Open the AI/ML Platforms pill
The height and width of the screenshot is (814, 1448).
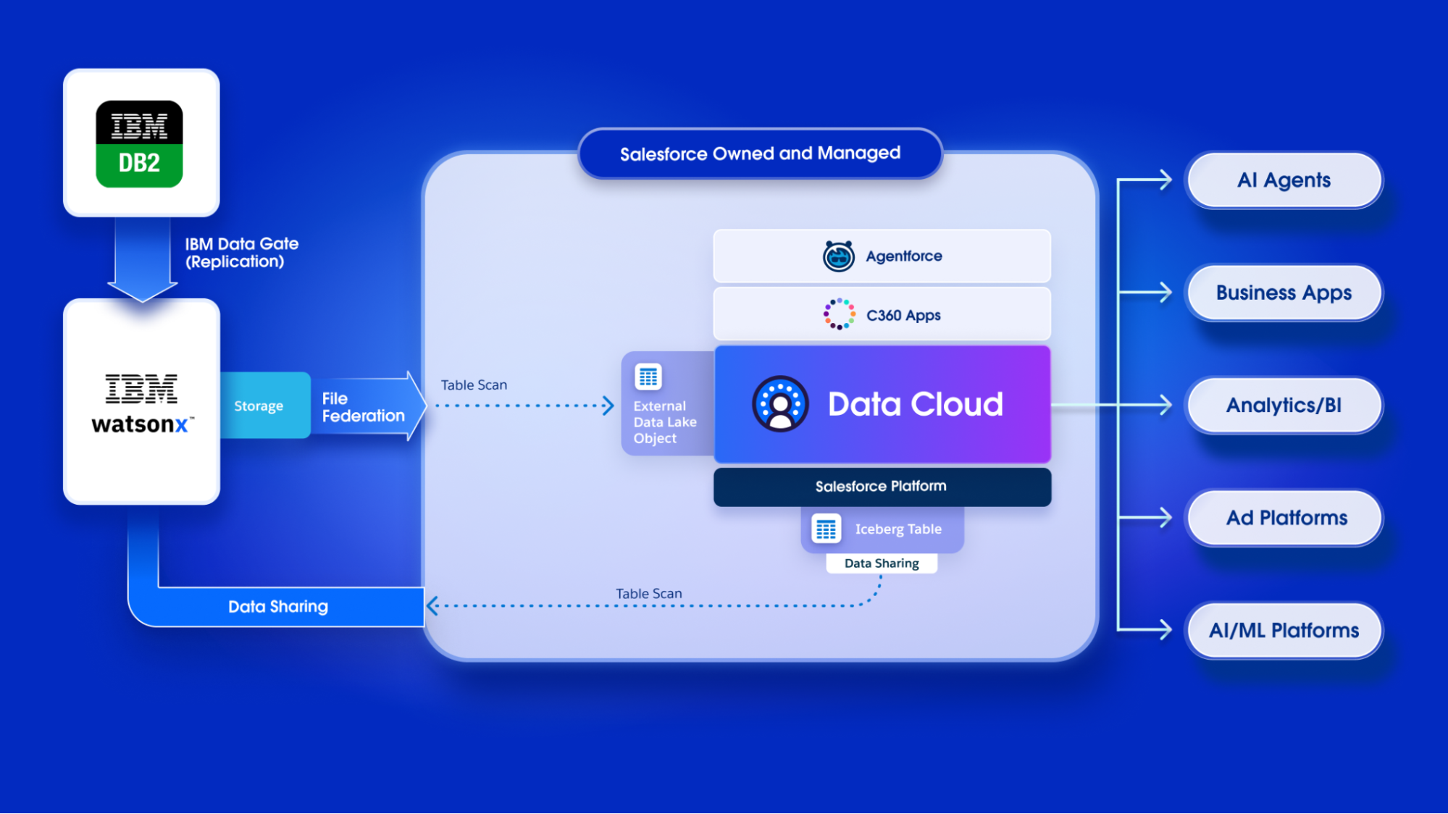point(1284,630)
